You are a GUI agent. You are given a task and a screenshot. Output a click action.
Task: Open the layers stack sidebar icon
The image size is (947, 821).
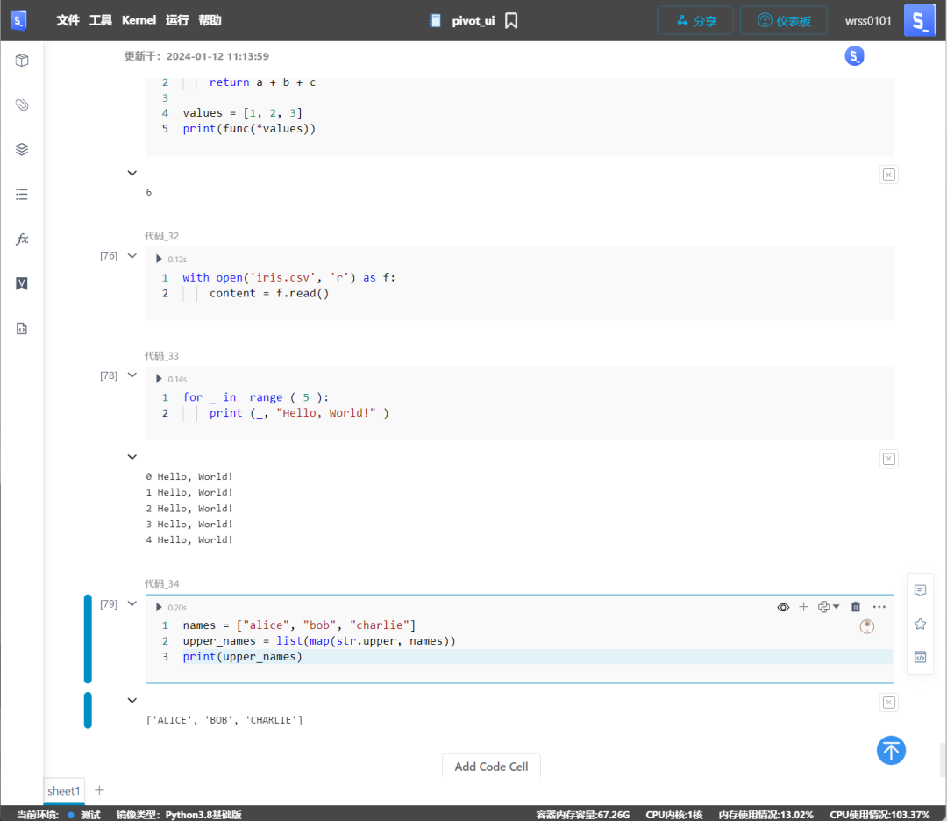[x=22, y=149]
